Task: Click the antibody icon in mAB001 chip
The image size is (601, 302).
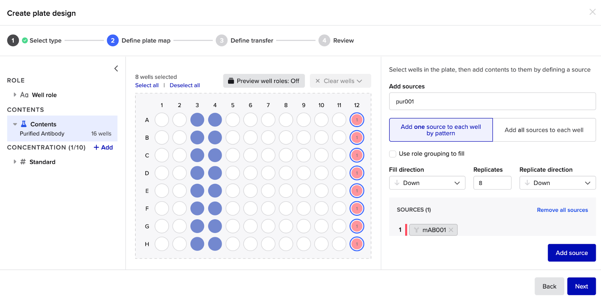Action: click(416, 230)
